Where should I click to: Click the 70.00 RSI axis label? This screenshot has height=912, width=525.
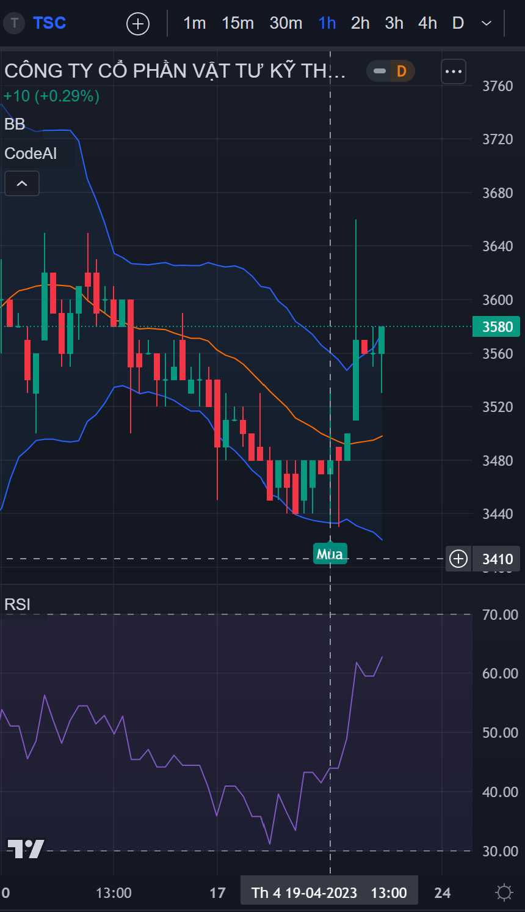tap(500, 615)
